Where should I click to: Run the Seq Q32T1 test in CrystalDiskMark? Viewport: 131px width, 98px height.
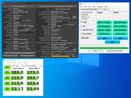[x=7, y=72]
